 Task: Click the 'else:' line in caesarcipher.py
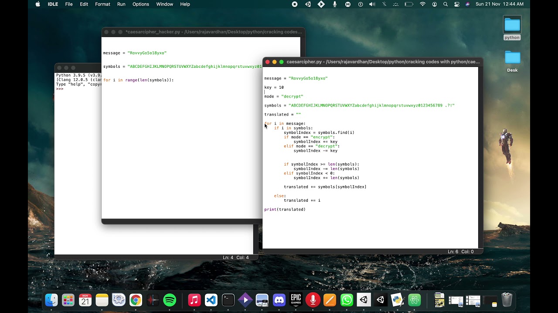[x=280, y=196]
